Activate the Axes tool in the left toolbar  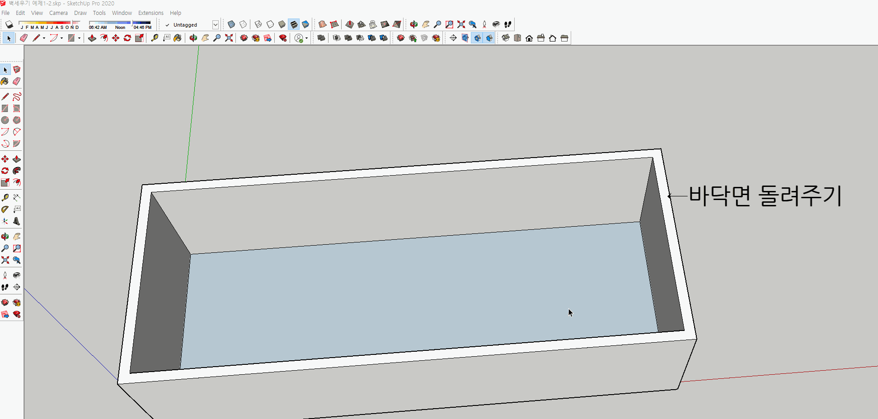pyautogui.click(x=5, y=221)
